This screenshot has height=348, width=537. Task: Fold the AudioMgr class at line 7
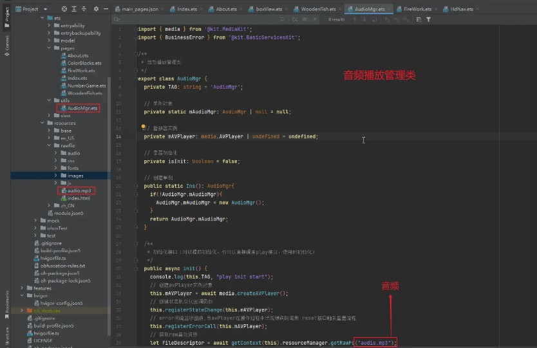tap(136, 78)
